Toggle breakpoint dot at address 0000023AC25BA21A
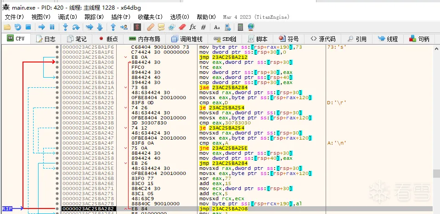Screen dimensions: 440x214 click(57, 88)
